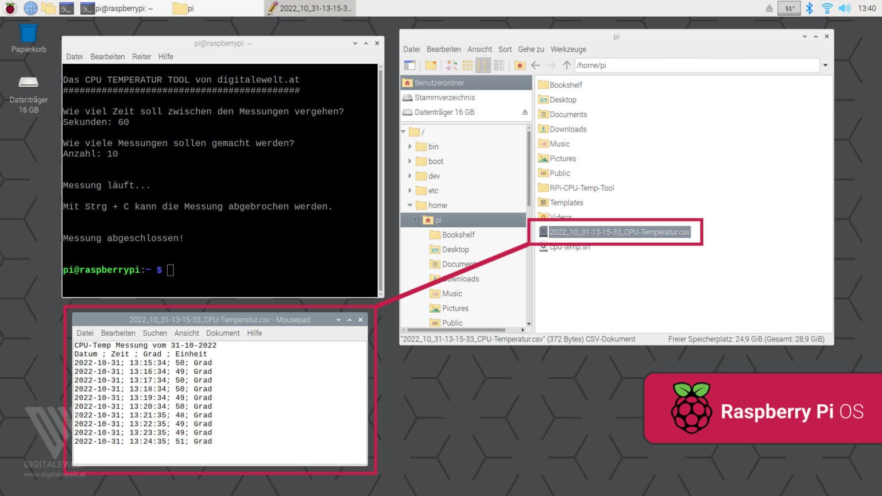Expand the bin folder in the tree
882x496 pixels.
410,146
